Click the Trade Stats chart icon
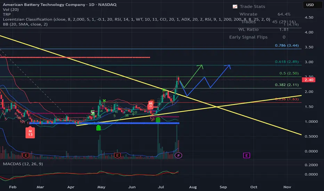The height and width of the screenshot is (191, 324). 235,7
